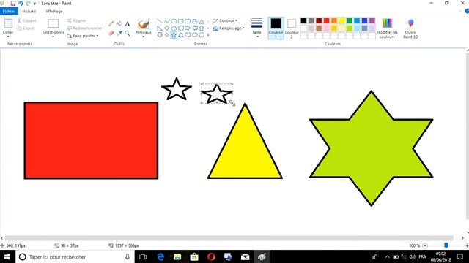This screenshot has height=263, width=469.
Task: Open Modifier les couleurs dialog
Action: [x=387, y=28]
